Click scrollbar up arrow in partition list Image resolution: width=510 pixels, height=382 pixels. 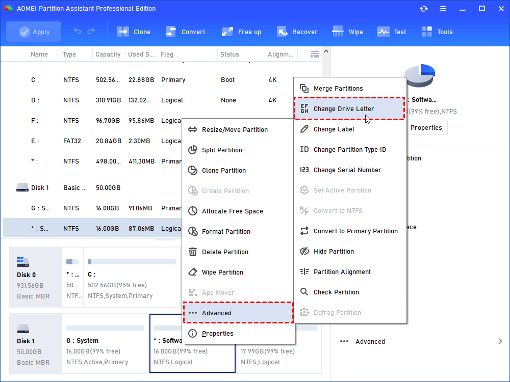coord(326,51)
